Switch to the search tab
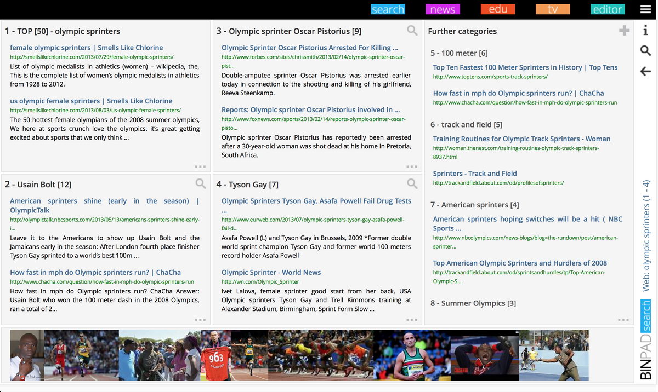The height and width of the screenshot is (392, 658). coord(388,9)
